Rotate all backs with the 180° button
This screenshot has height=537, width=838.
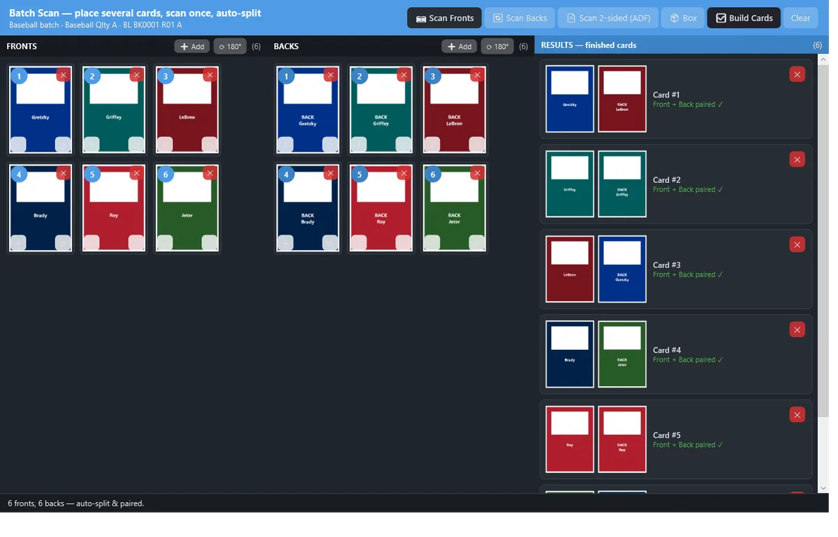point(502,47)
